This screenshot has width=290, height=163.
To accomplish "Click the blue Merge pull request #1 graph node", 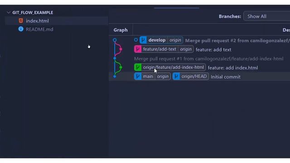I will (x=115, y=58).
